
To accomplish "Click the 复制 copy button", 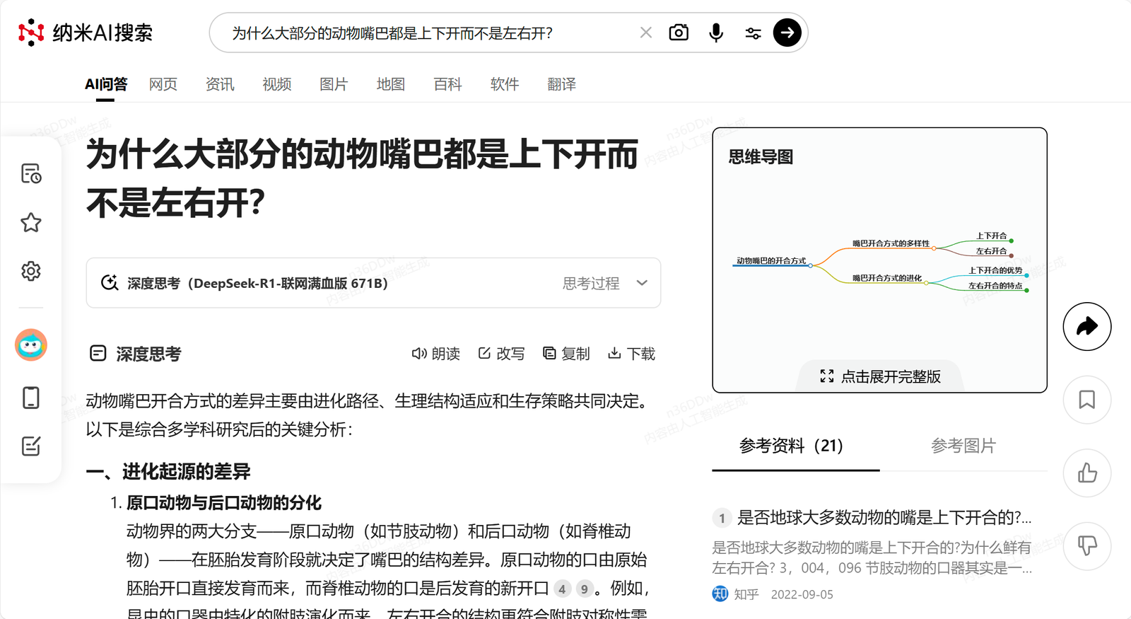I will point(566,354).
